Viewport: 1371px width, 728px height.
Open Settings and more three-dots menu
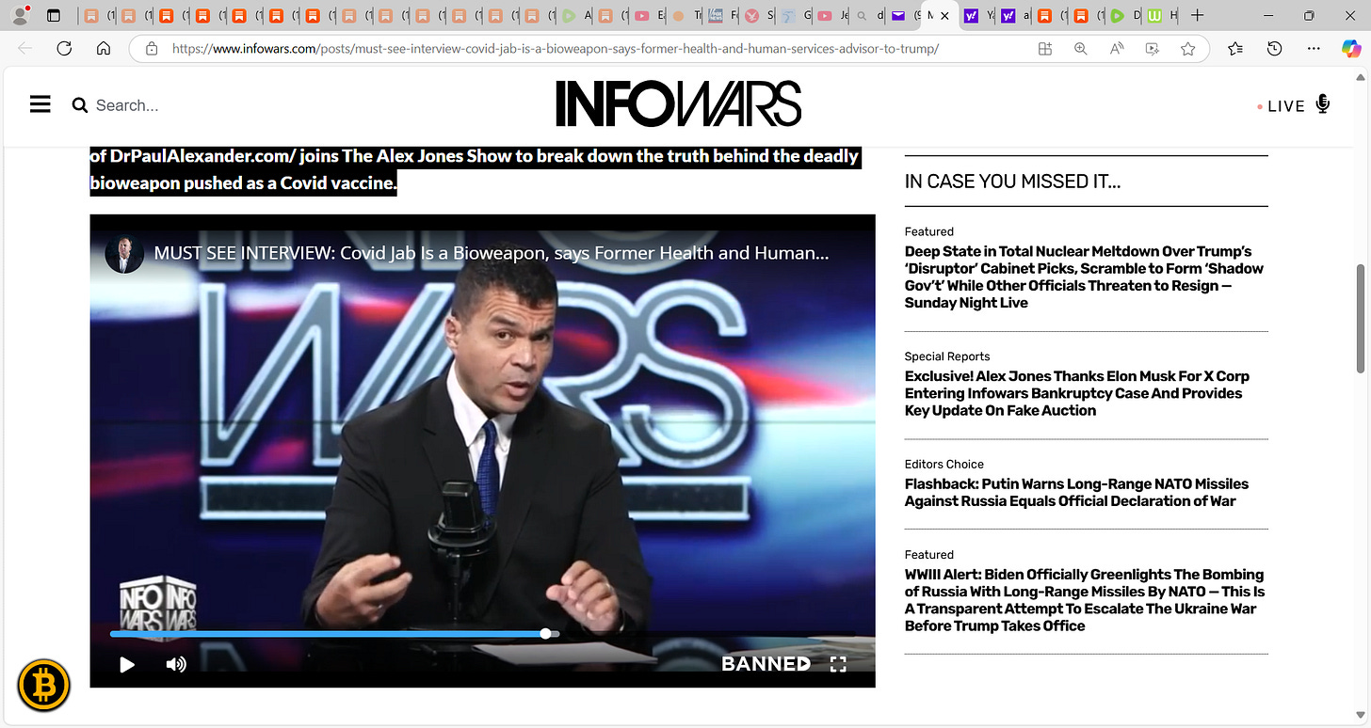tap(1314, 49)
